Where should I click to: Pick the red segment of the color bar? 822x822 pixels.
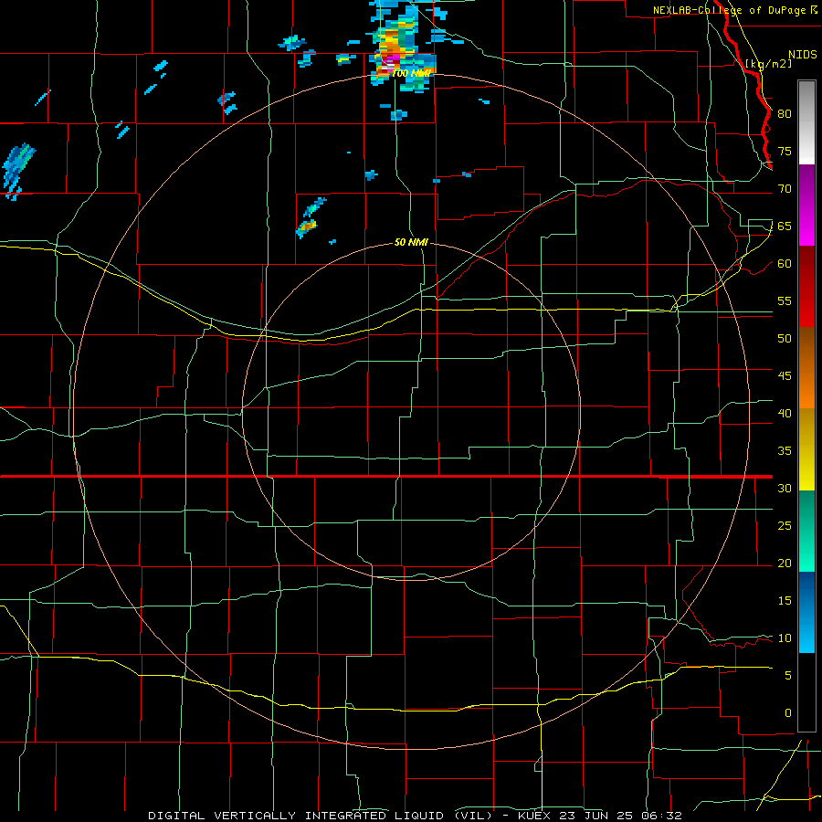(x=806, y=286)
